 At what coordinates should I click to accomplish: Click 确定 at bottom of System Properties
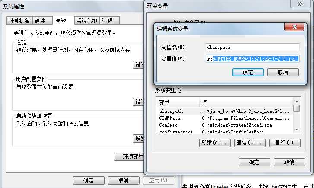pyautogui.click(x=89, y=180)
